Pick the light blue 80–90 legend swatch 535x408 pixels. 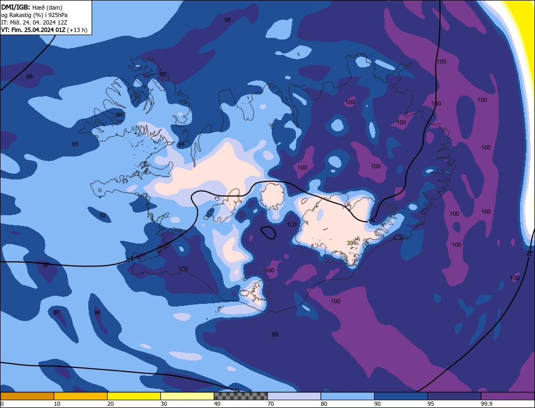click(347, 396)
